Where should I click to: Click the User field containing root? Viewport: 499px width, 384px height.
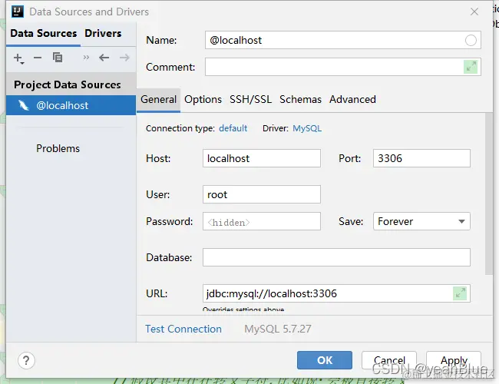click(x=262, y=194)
